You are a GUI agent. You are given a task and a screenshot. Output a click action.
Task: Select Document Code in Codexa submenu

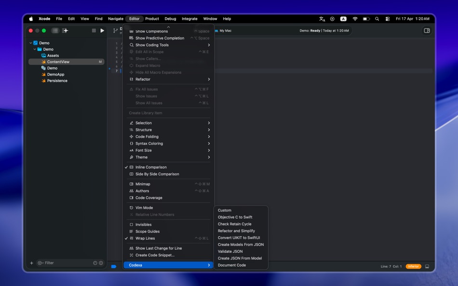tap(241, 265)
